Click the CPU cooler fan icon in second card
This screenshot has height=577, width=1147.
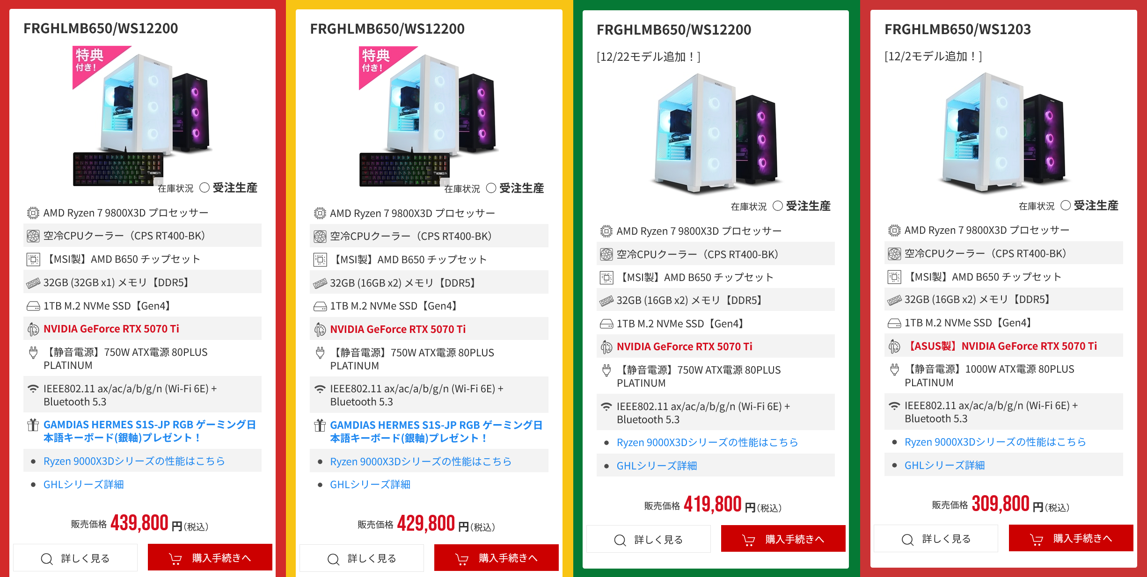(320, 237)
